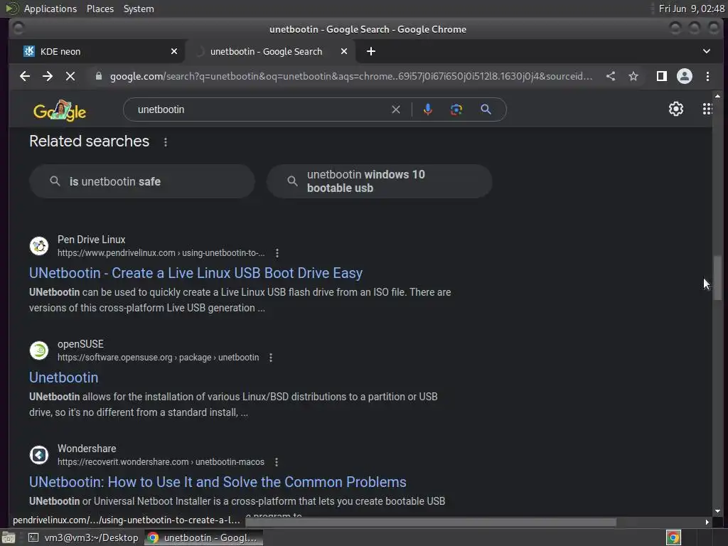
Task: Click the Google doodle logo
Action: click(60, 110)
